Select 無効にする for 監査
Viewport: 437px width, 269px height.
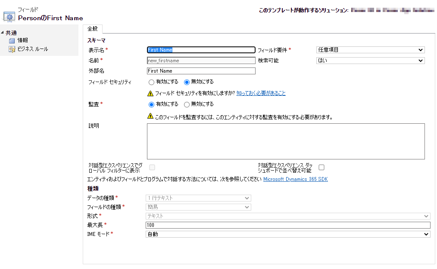[x=187, y=104]
